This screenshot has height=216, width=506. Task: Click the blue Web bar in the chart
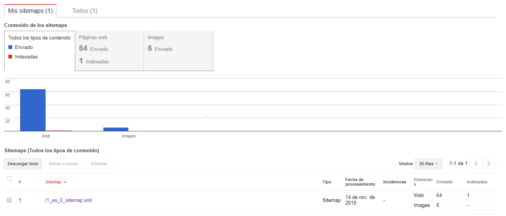pyautogui.click(x=33, y=110)
